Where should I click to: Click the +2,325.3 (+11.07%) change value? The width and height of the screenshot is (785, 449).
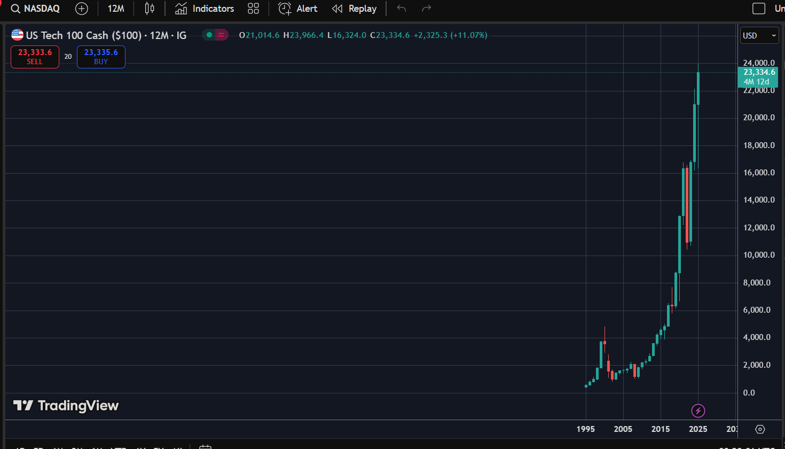450,35
